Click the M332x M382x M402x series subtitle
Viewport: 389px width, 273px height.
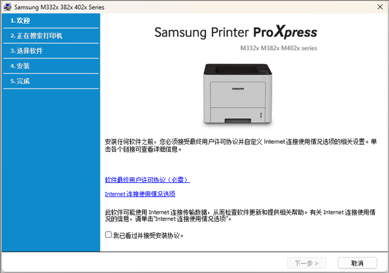click(x=279, y=48)
